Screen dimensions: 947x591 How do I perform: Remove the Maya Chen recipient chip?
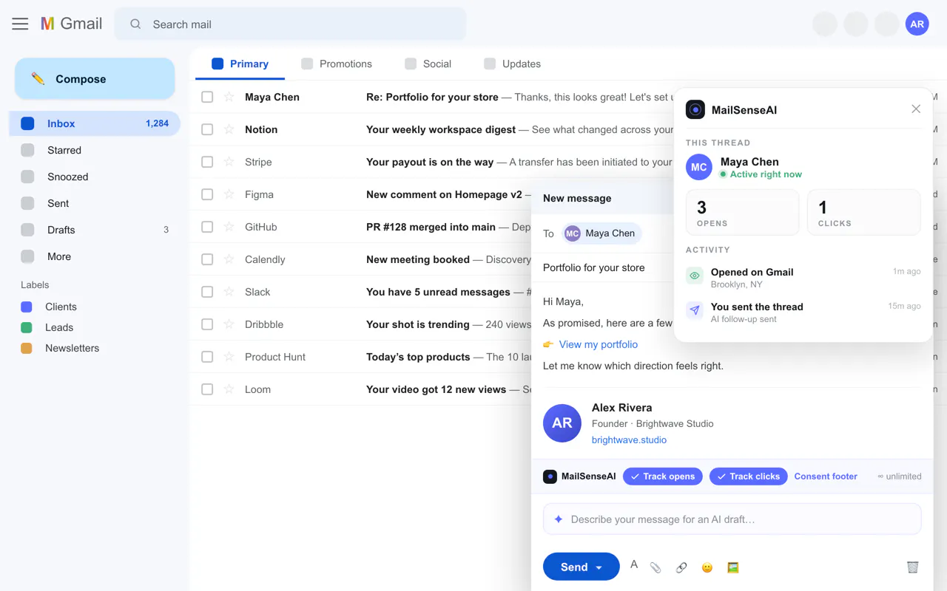(602, 233)
